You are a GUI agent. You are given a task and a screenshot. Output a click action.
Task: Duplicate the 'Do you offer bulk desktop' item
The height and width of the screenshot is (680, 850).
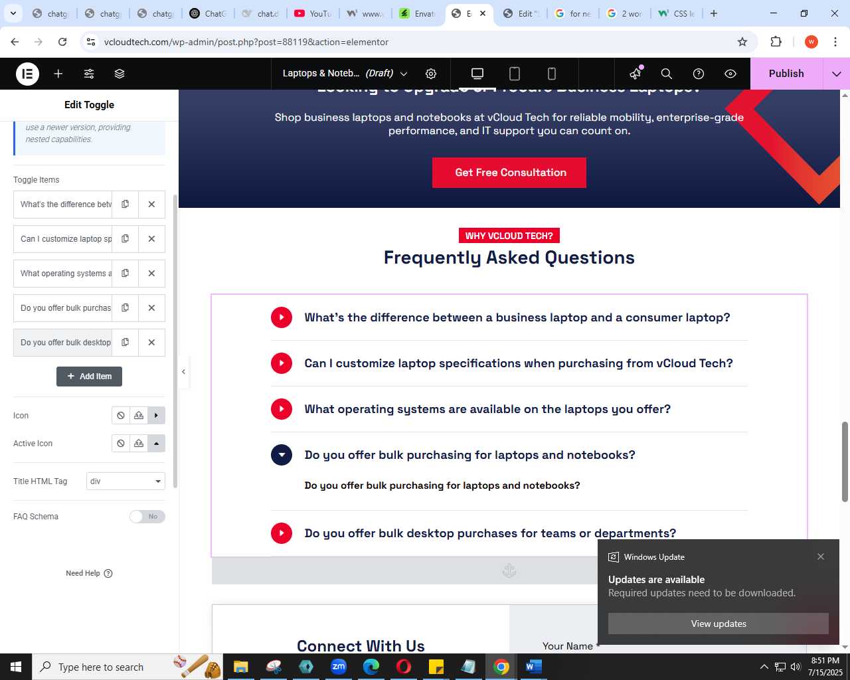125,343
